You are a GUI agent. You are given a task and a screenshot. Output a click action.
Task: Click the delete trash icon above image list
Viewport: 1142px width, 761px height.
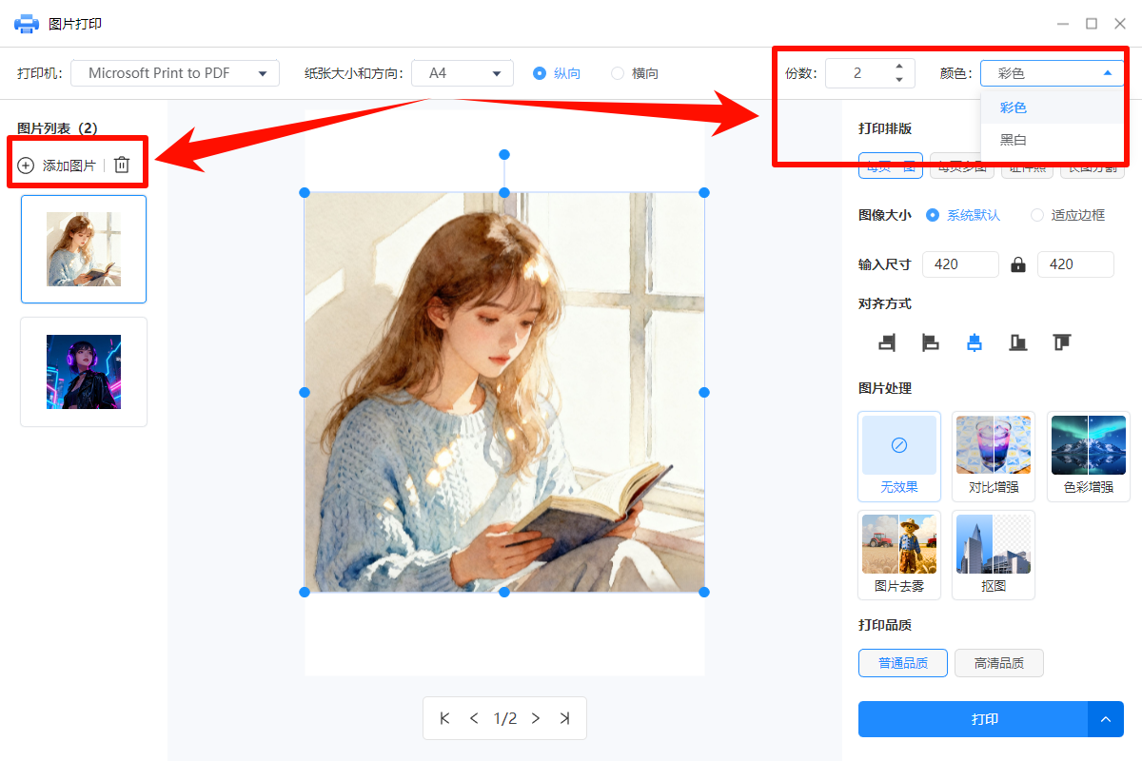point(122,164)
